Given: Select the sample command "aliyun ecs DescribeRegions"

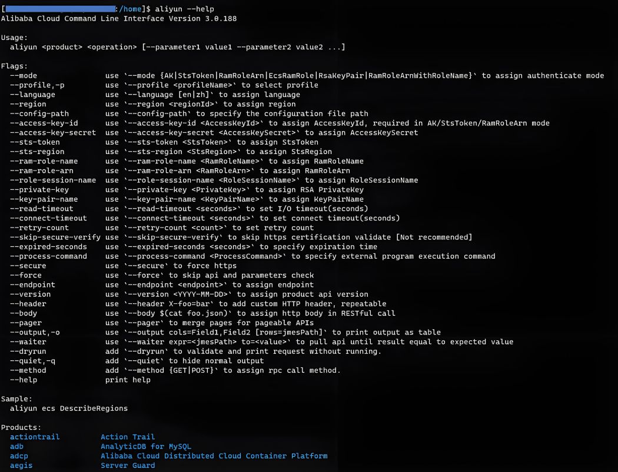Looking at the screenshot, I should coord(69,409).
